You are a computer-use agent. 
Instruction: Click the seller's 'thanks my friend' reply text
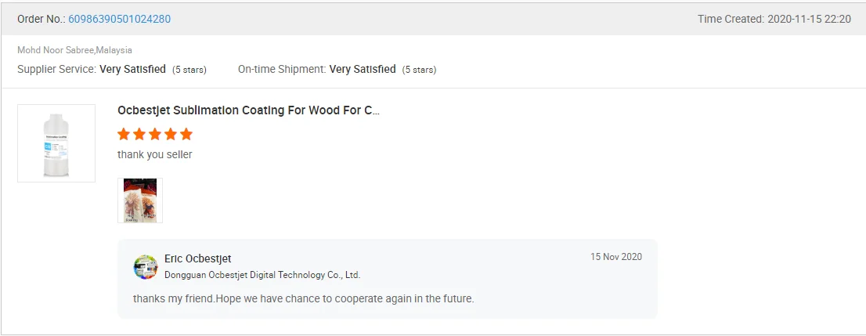(303, 298)
